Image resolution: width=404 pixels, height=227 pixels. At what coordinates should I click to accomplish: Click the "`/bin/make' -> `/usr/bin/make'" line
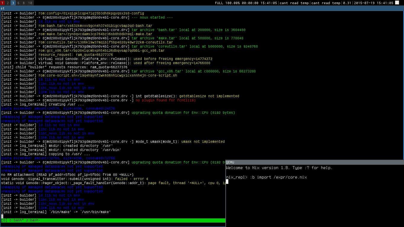coord(56,212)
